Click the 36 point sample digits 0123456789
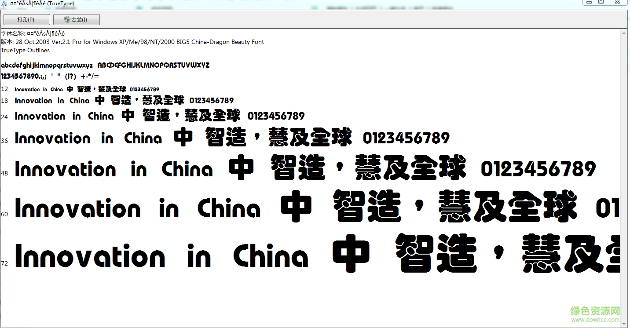The image size is (630, 328). tap(406, 138)
